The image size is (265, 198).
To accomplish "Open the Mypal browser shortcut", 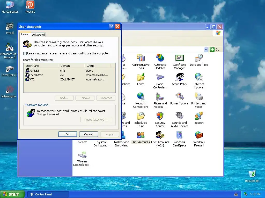I will pyautogui.click(x=10, y=28).
